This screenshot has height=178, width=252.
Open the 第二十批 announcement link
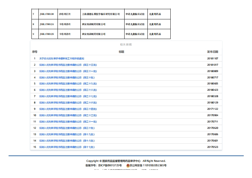click(x=67, y=128)
